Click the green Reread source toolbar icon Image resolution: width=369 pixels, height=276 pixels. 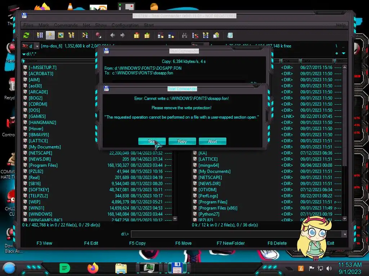26,36
